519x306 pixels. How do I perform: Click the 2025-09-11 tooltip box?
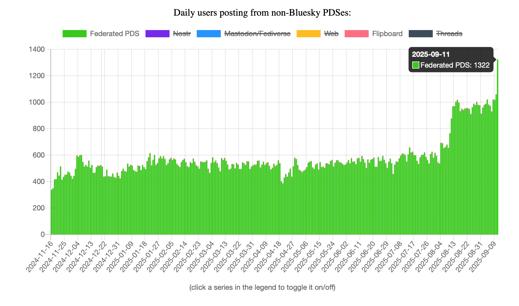[451, 60]
